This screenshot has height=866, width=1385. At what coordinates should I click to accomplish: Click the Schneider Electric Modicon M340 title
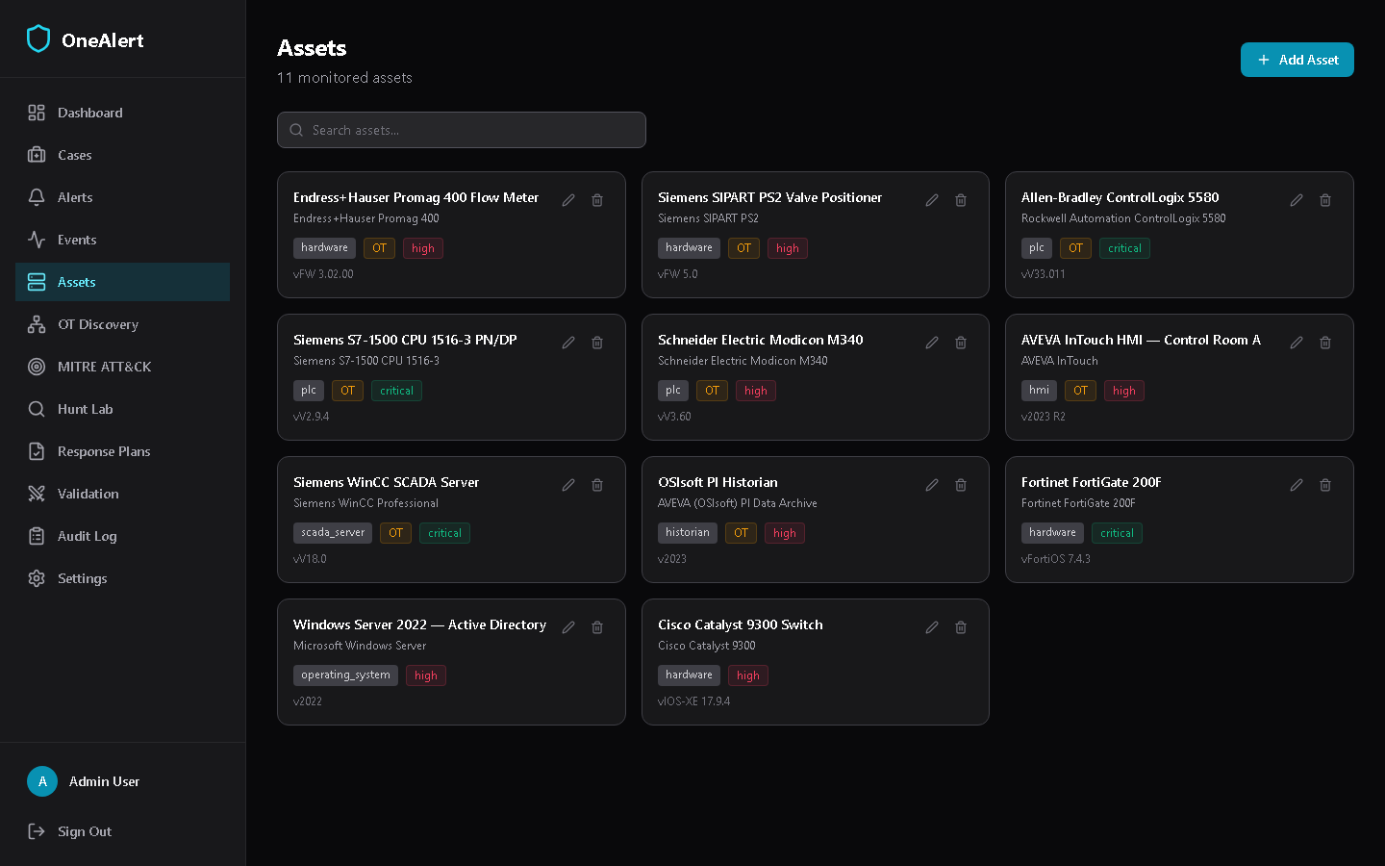click(x=760, y=340)
